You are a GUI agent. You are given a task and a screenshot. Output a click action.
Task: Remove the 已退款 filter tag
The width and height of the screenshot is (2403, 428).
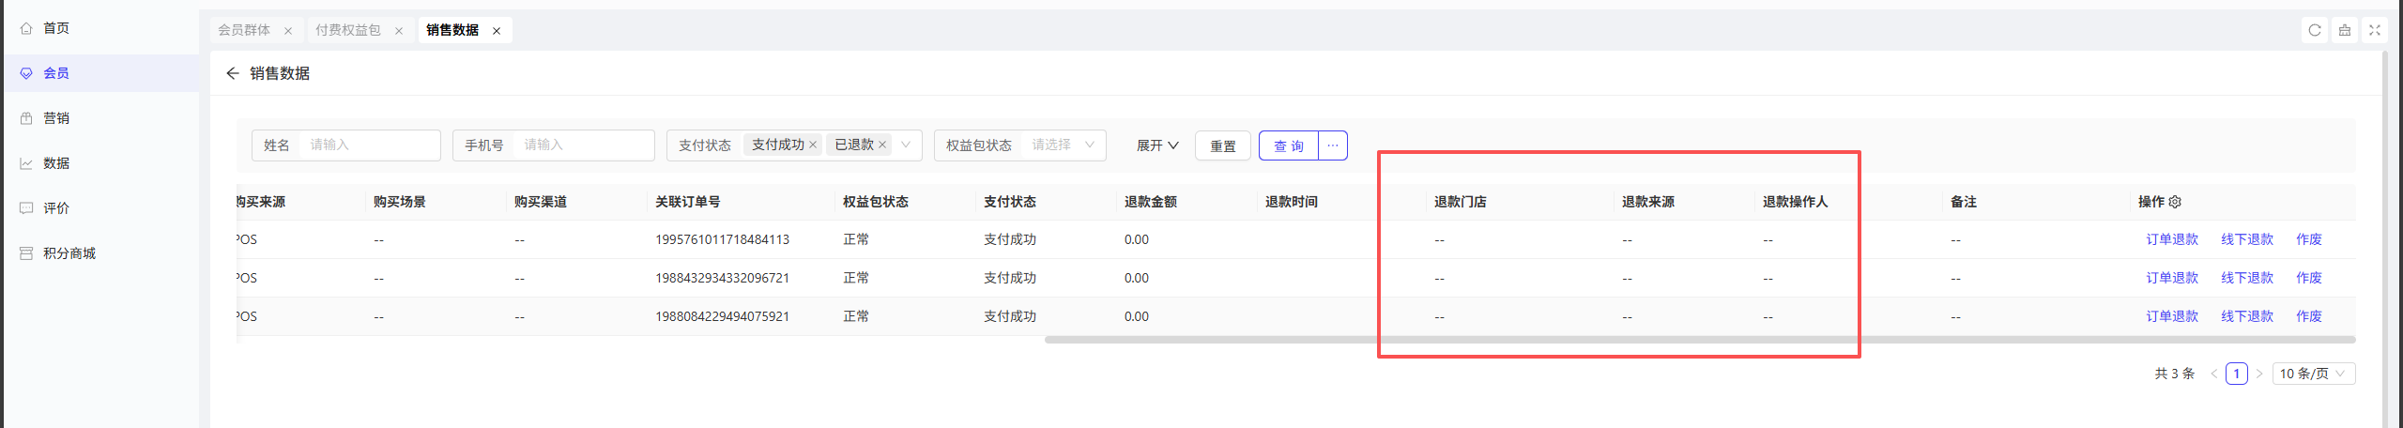point(882,145)
